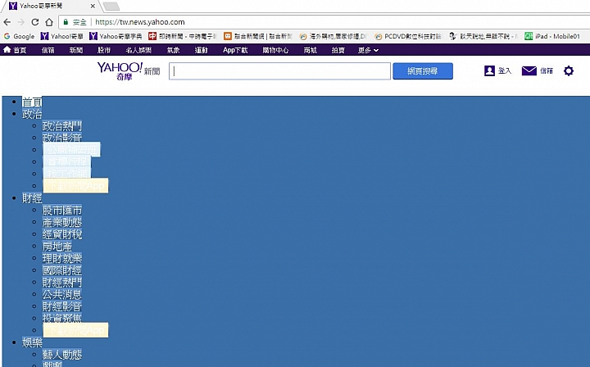Open the 投資聚焦 link
This screenshot has width=590, height=367.
[x=62, y=318]
